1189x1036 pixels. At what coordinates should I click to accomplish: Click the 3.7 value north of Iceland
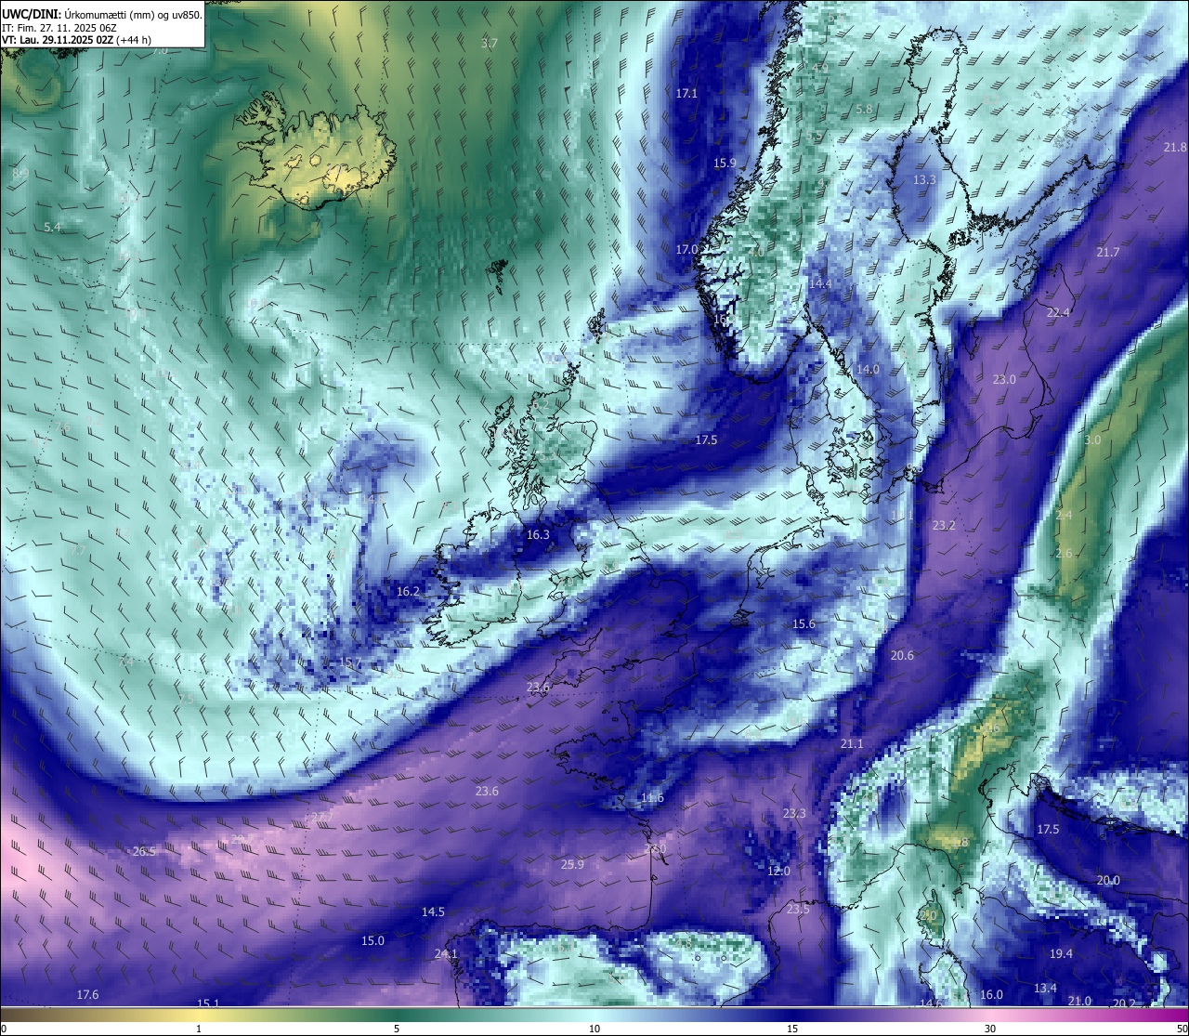(x=490, y=44)
